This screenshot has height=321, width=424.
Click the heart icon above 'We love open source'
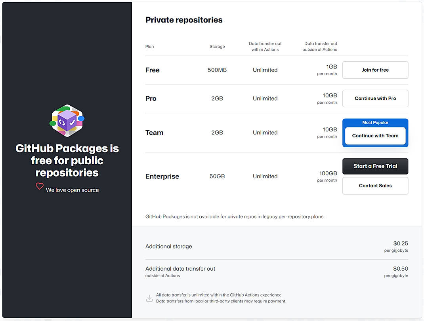pos(39,186)
